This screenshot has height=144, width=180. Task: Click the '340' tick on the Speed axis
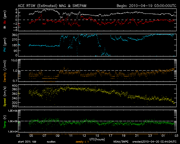click(15, 98)
